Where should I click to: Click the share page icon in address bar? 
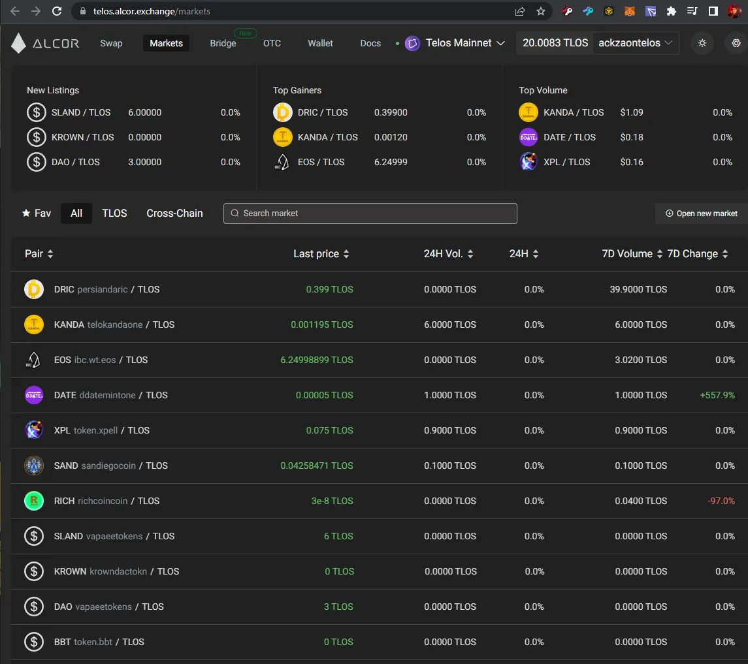tap(520, 11)
